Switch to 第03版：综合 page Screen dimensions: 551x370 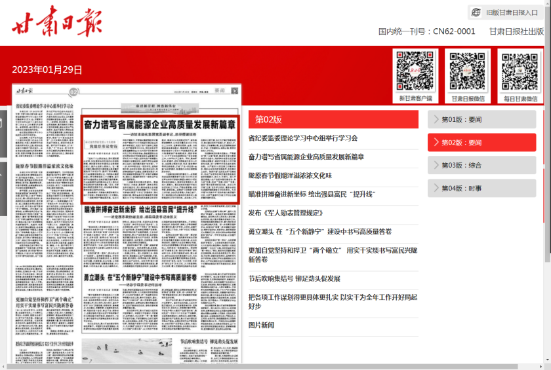click(x=481, y=166)
